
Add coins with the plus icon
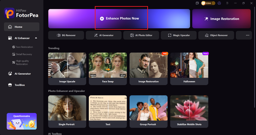point(213,3)
